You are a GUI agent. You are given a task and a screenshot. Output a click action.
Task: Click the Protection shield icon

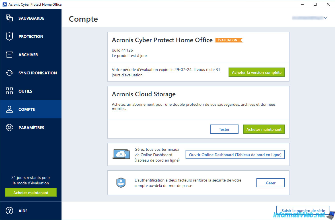coord(9,36)
